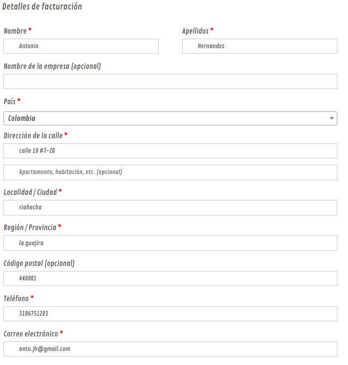Click the street address field calle 10 #7-20
Image resolution: width=348 pixels, height=365 pixels.
[x=170, y=151]
